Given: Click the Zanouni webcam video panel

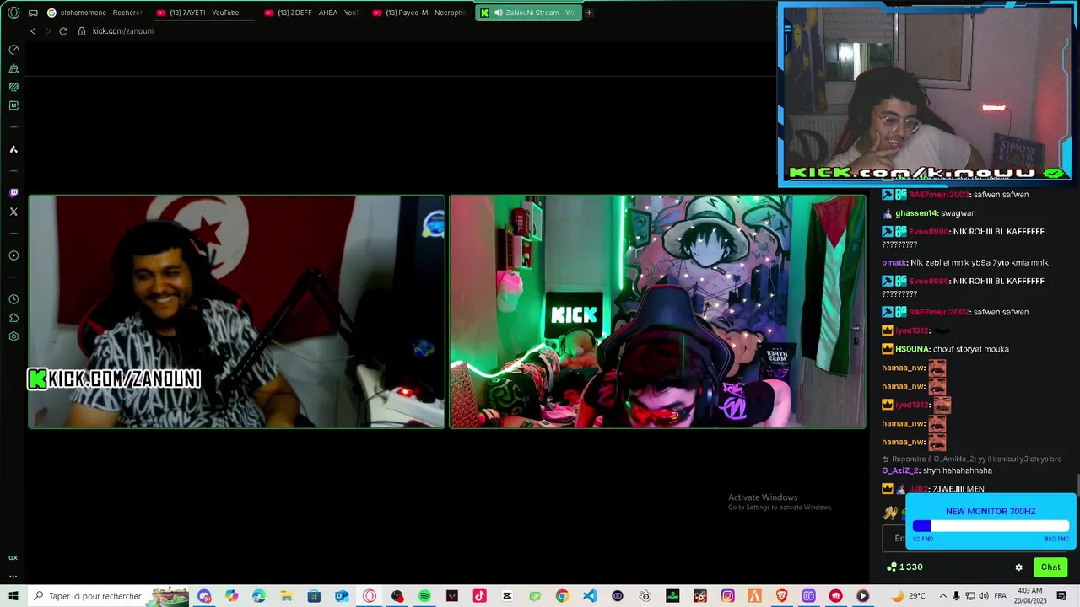Looking at the screenshot, I should (237, 312).
